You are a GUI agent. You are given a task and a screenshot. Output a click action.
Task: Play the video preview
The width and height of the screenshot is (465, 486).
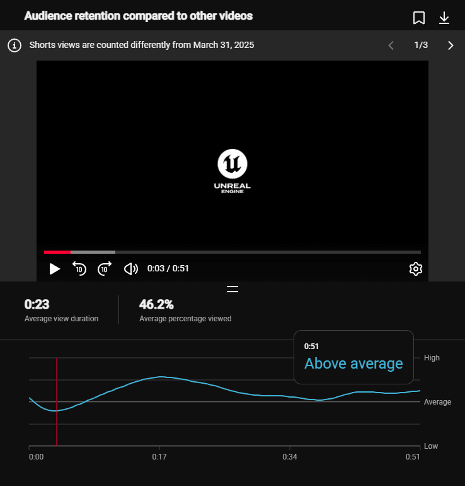54,269
